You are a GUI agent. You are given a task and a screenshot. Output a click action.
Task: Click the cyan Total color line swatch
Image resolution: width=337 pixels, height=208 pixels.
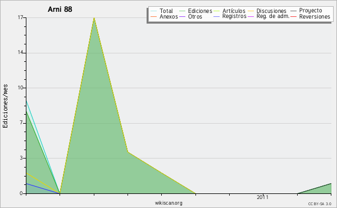click(154, 11)
